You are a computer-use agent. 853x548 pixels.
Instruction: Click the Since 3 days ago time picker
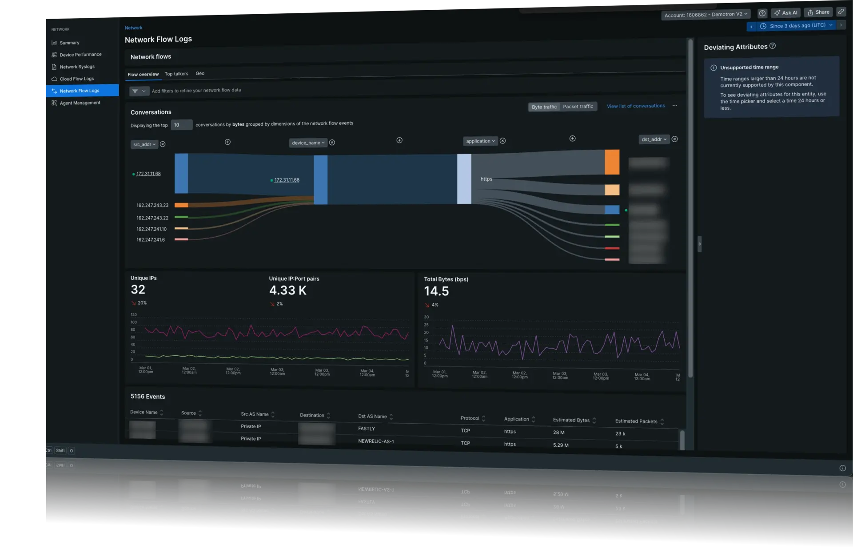click(x=797, y=25)
